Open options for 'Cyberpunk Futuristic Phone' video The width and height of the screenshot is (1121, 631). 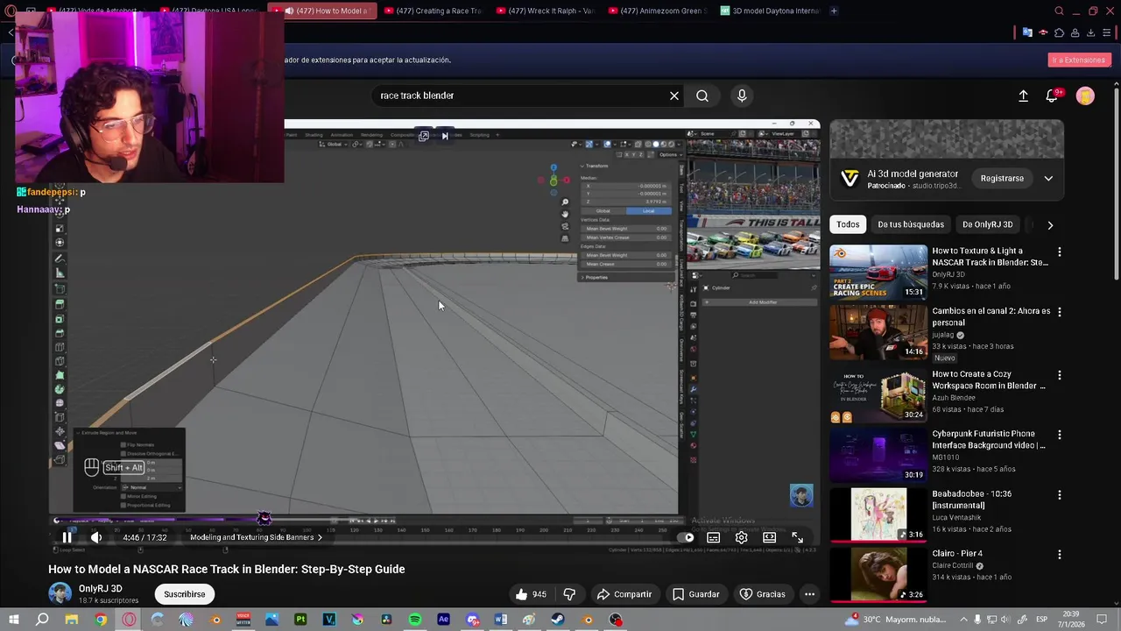[1059, 435]
